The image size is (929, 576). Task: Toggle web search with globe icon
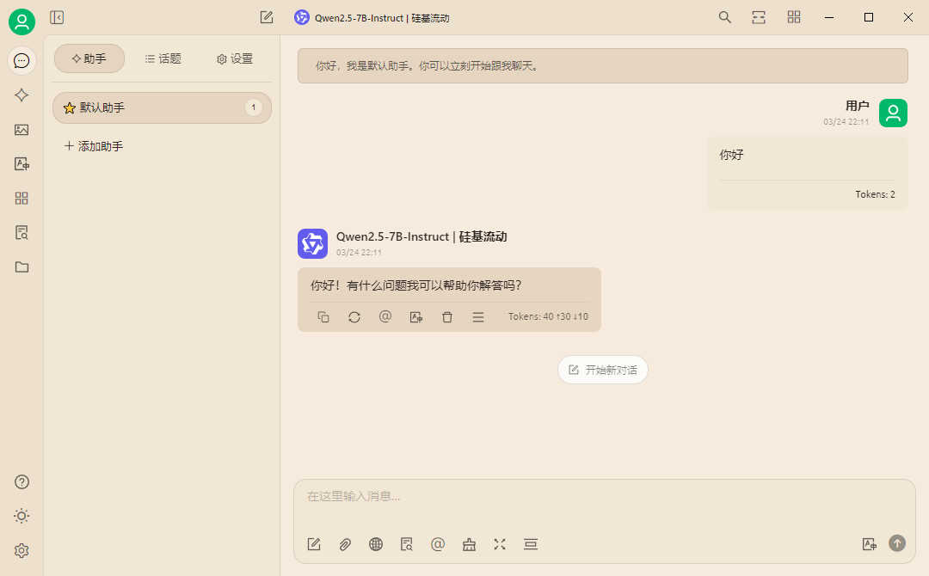[x=376, y=544]
